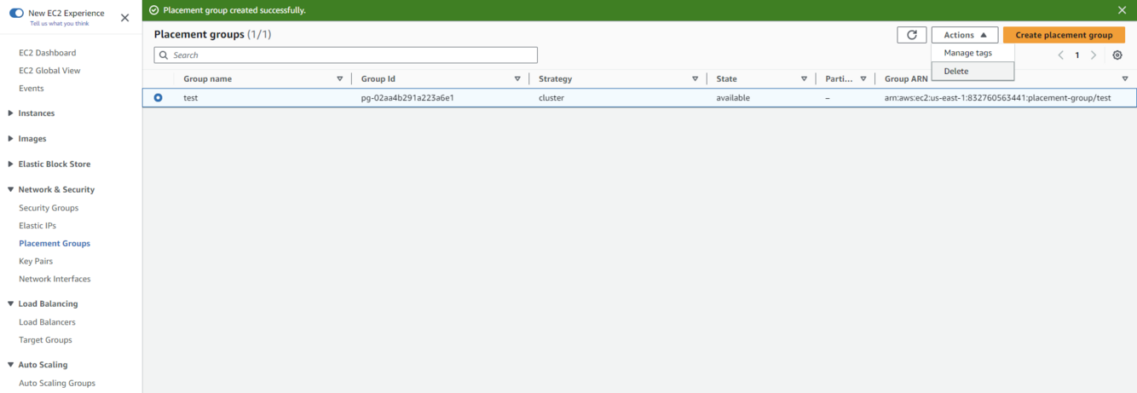Click the placement-group/test ARN cell

pyautogui.click(x=998, y=98)
